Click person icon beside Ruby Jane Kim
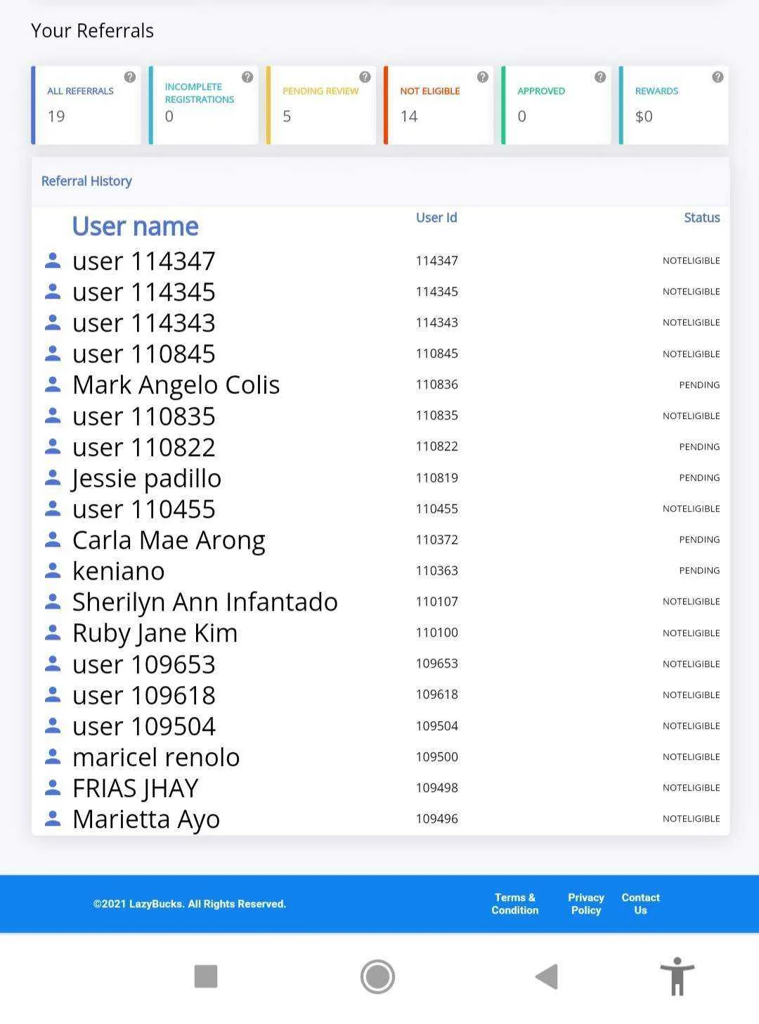 53,633
